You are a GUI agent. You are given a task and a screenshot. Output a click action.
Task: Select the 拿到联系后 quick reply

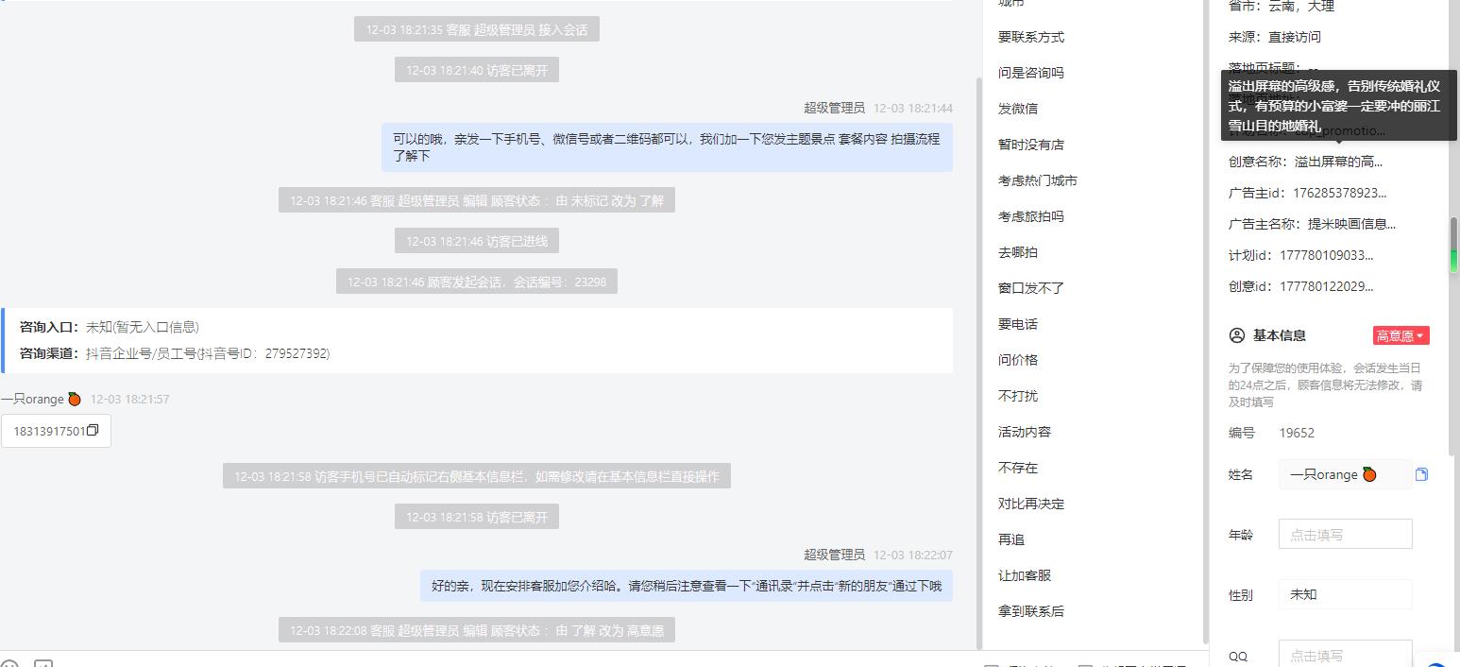coord(1031,611)
